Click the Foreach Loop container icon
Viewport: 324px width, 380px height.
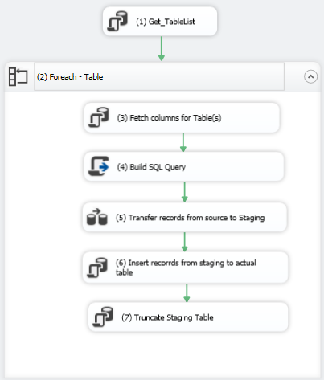(x=18, y=77)
